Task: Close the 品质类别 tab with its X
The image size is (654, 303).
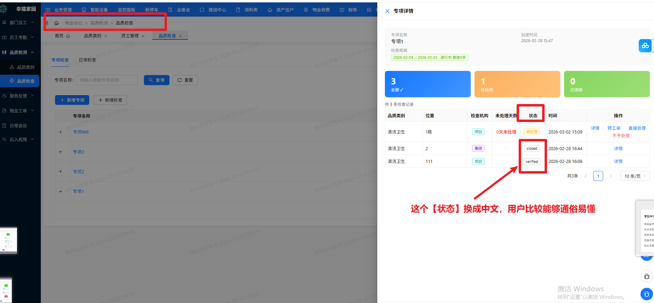Action: tap(106, 36)
